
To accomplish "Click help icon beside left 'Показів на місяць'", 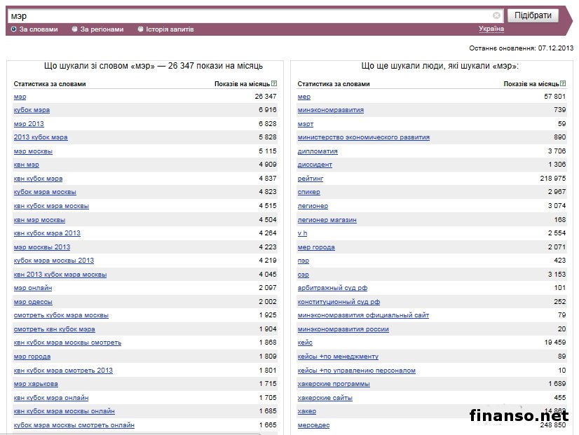I will point(274,83).
